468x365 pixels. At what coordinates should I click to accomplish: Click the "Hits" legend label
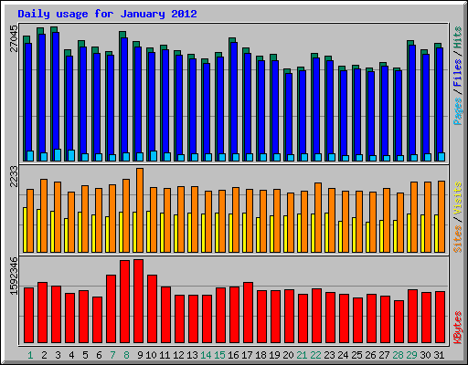tap(458, 37)
